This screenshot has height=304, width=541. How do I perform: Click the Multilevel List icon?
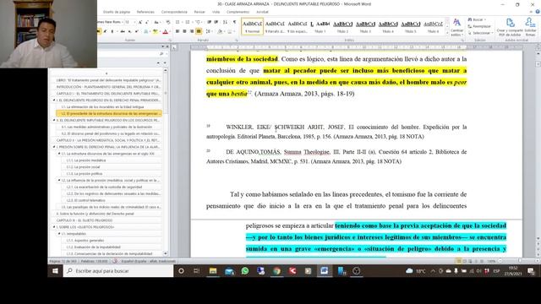(x=198, y=22)
